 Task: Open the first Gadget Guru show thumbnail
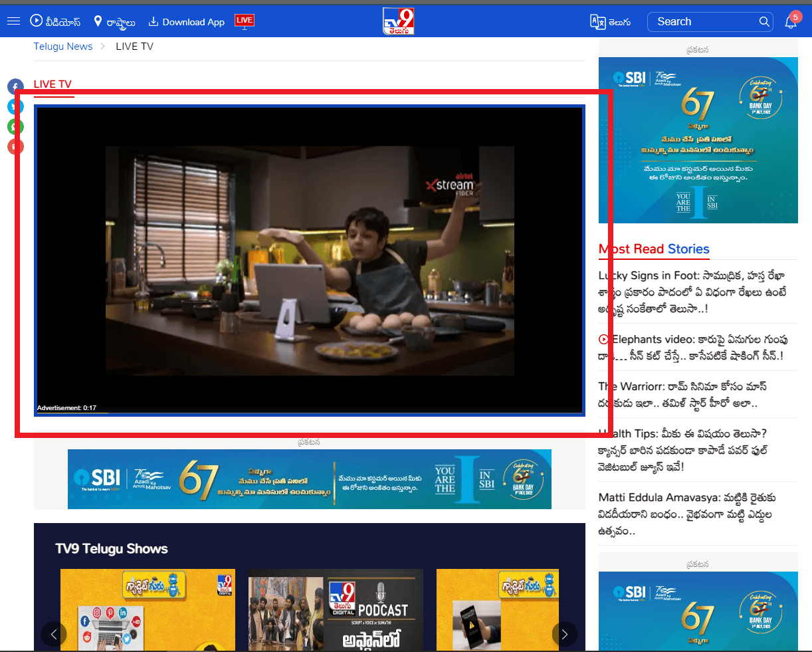[148, 609]
